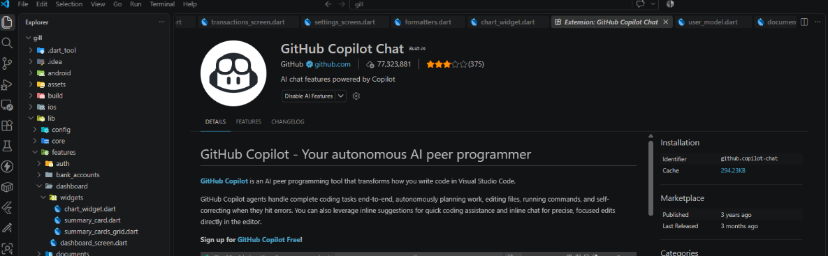The image size is (828, 256).
Task: Split the editor to the right
Action: point(804,22)
